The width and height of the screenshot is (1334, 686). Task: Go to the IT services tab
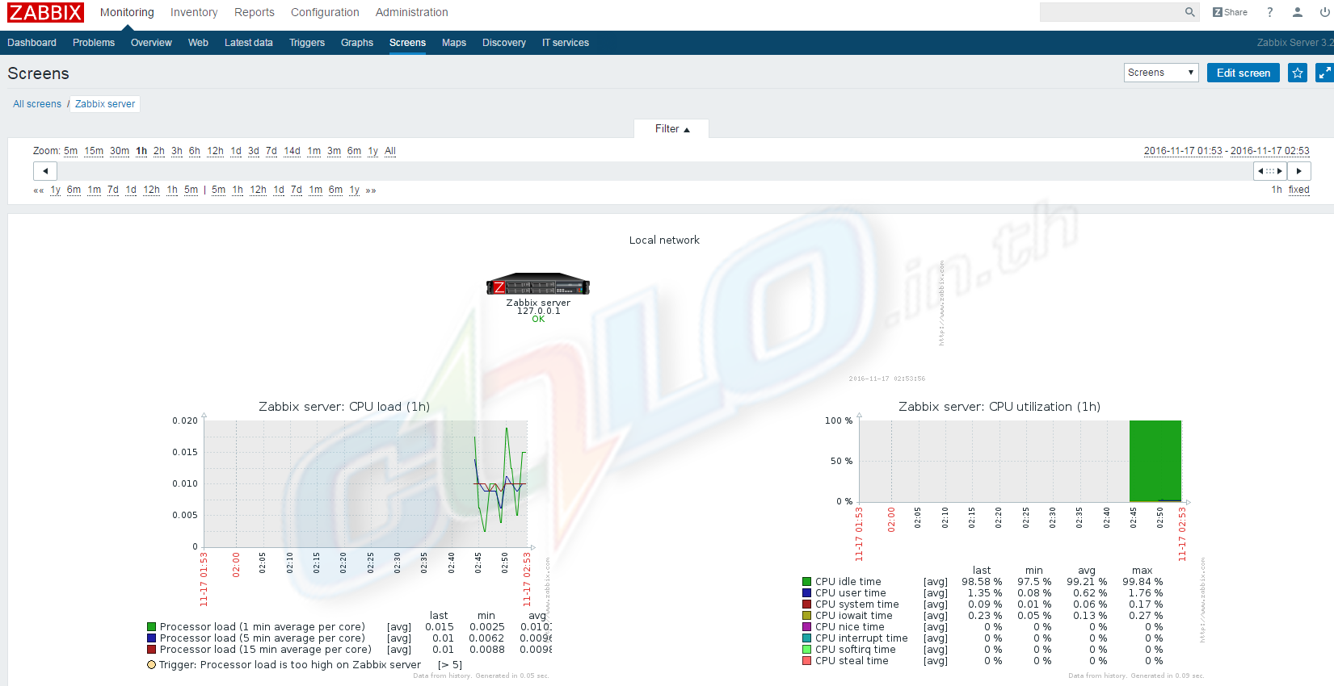(x=566, y=43)
